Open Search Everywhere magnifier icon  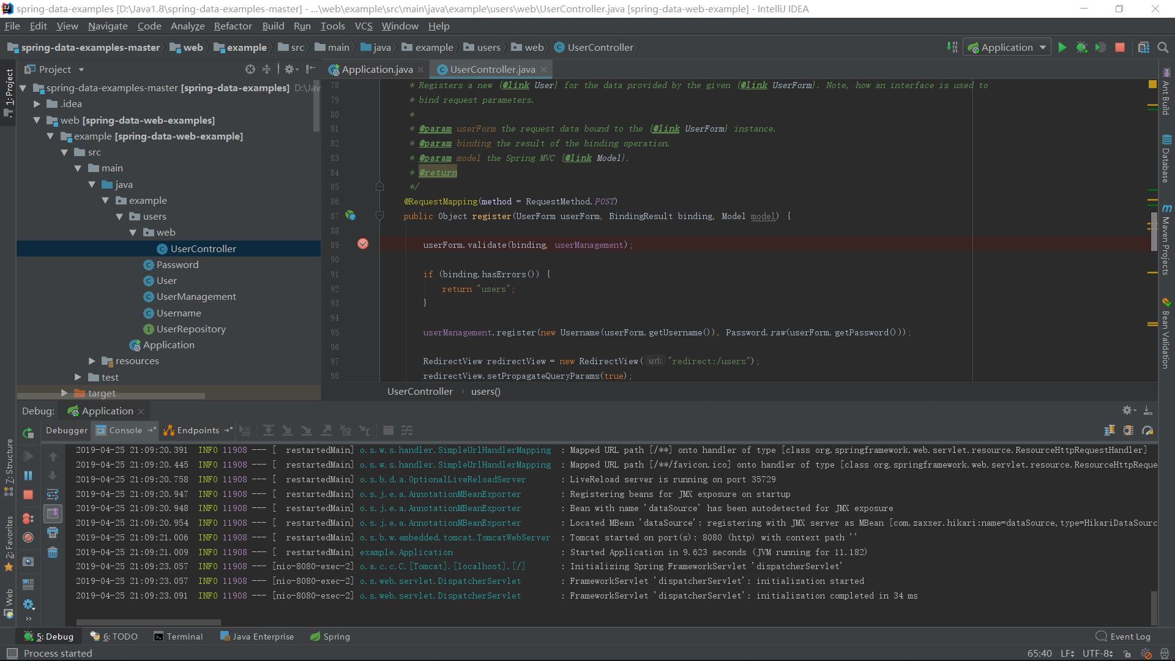1163,48
